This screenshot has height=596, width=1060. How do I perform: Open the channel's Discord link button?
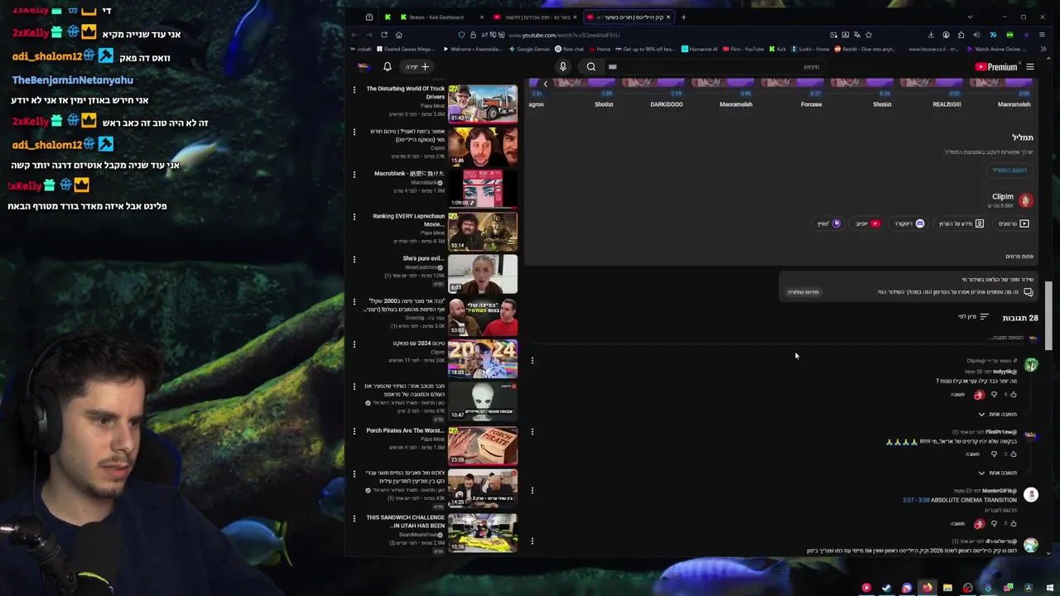(x=909, y=223)
